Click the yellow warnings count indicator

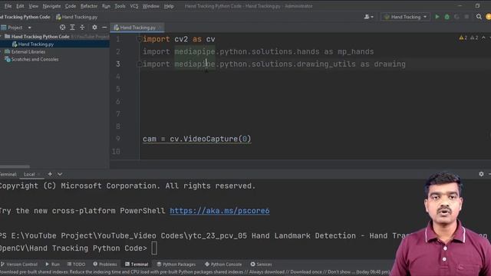click(x=463, y=38)
